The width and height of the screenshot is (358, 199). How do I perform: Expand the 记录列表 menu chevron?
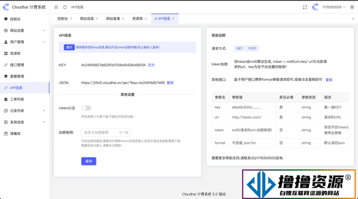click(44, 110)
